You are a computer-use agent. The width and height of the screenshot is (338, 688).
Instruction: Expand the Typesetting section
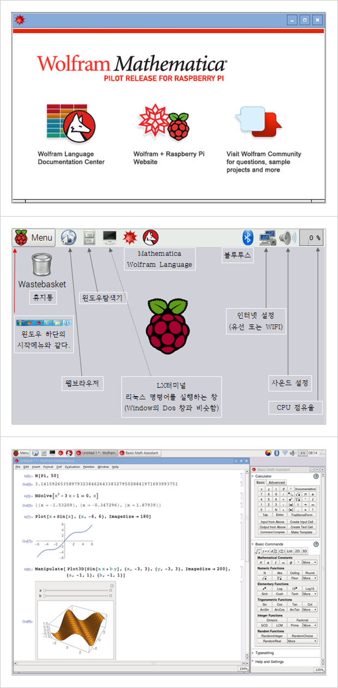[252, 653]
